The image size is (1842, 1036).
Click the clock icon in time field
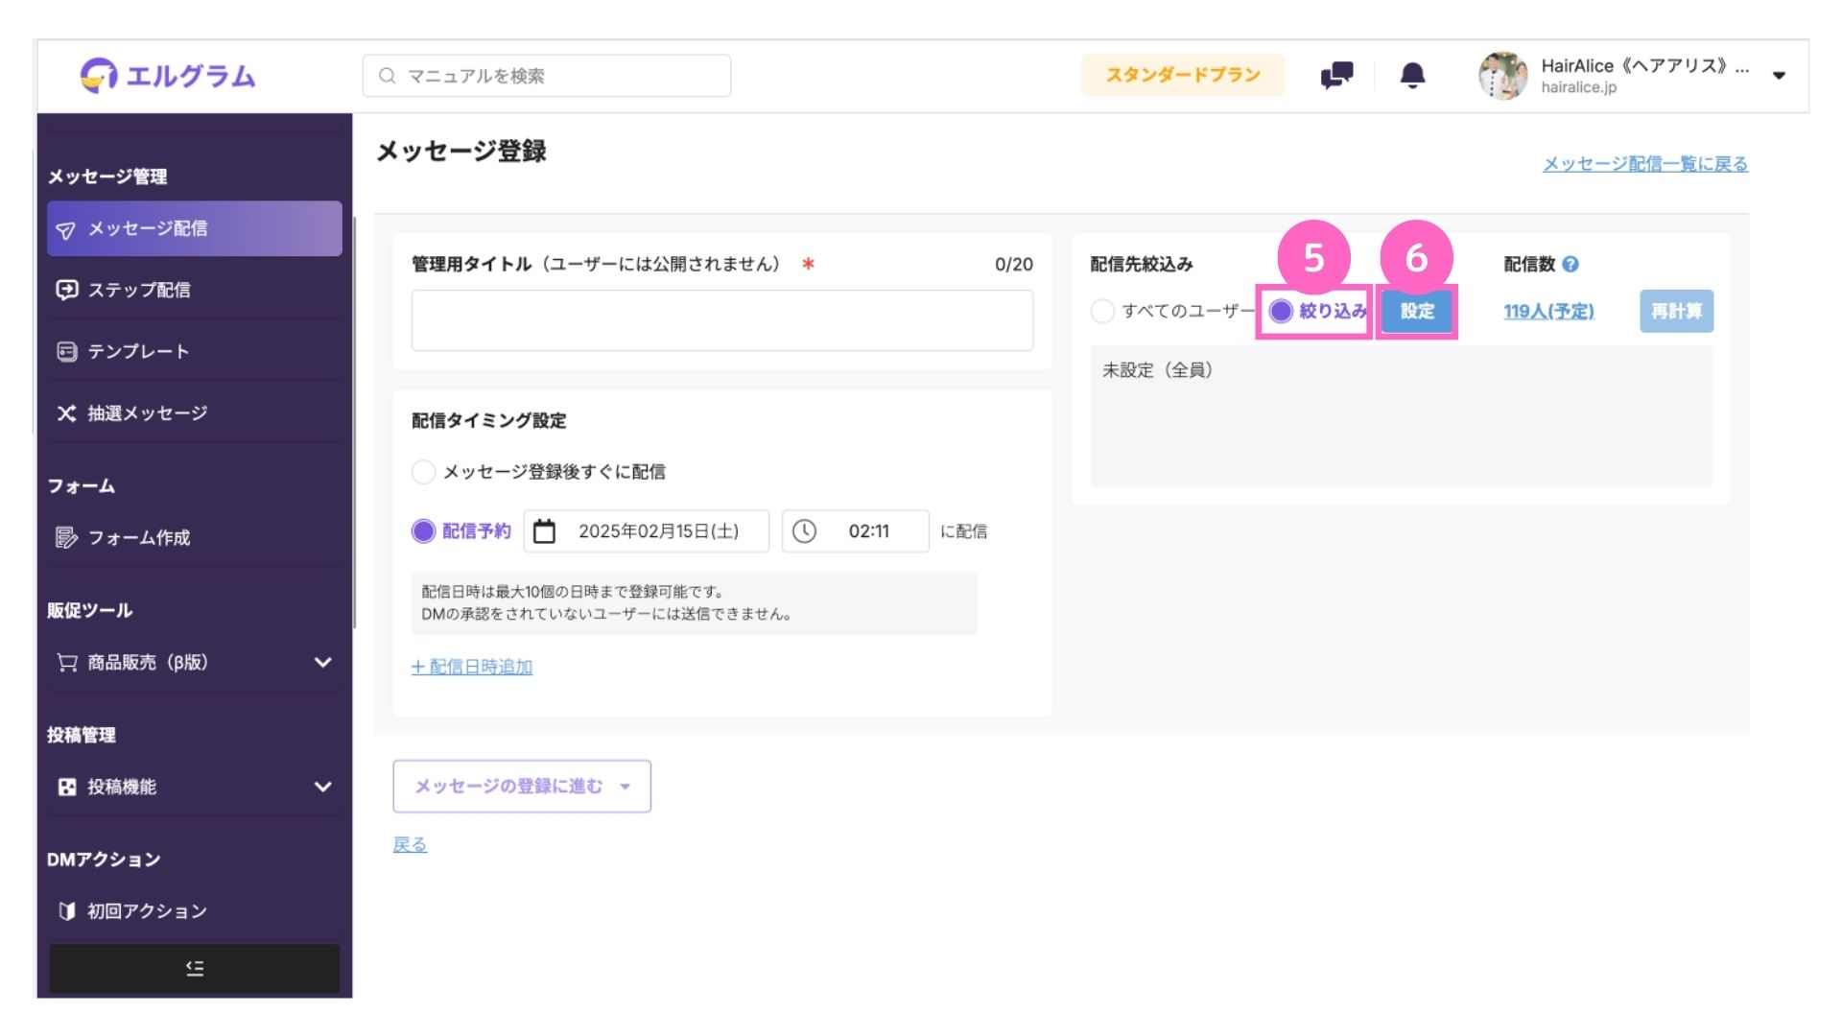[x=804, y=531]
